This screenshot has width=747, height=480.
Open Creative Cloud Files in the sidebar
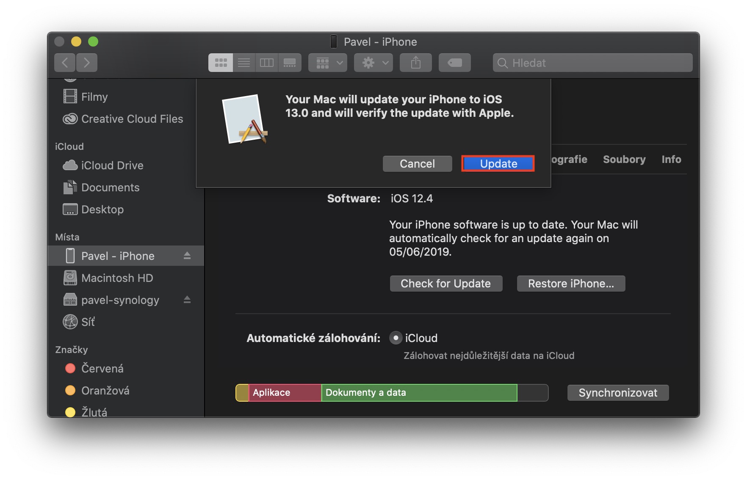(126, 119)
